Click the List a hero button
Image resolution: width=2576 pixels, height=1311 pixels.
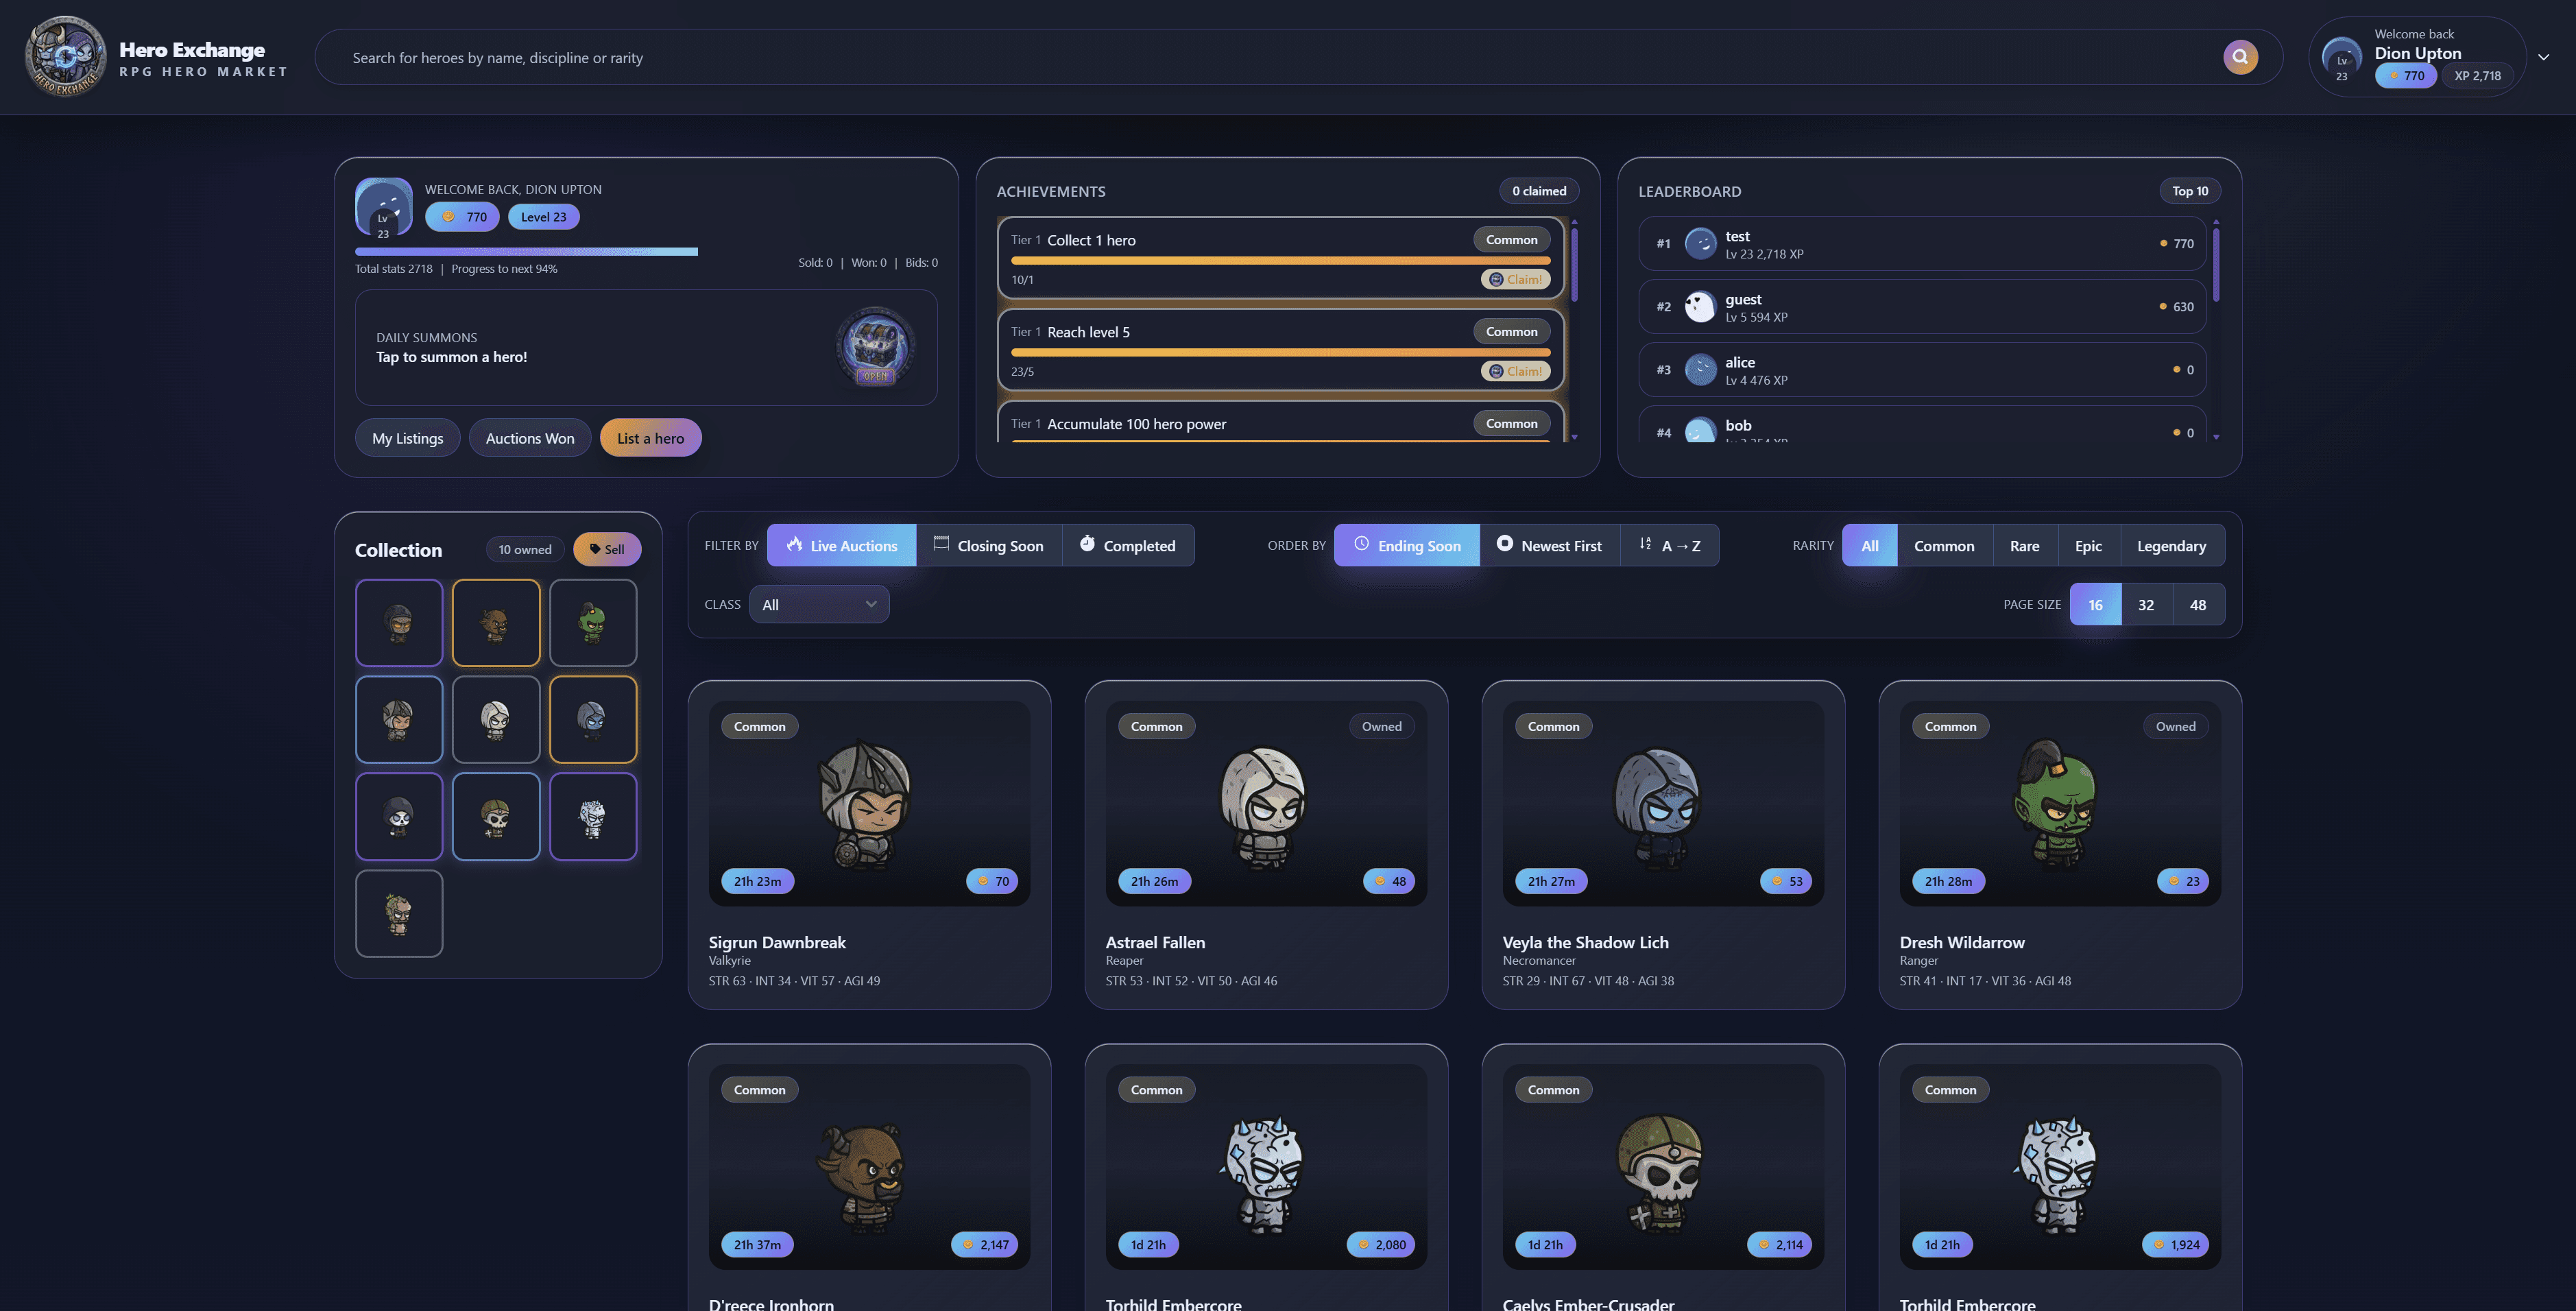click(x=650, y=438)
